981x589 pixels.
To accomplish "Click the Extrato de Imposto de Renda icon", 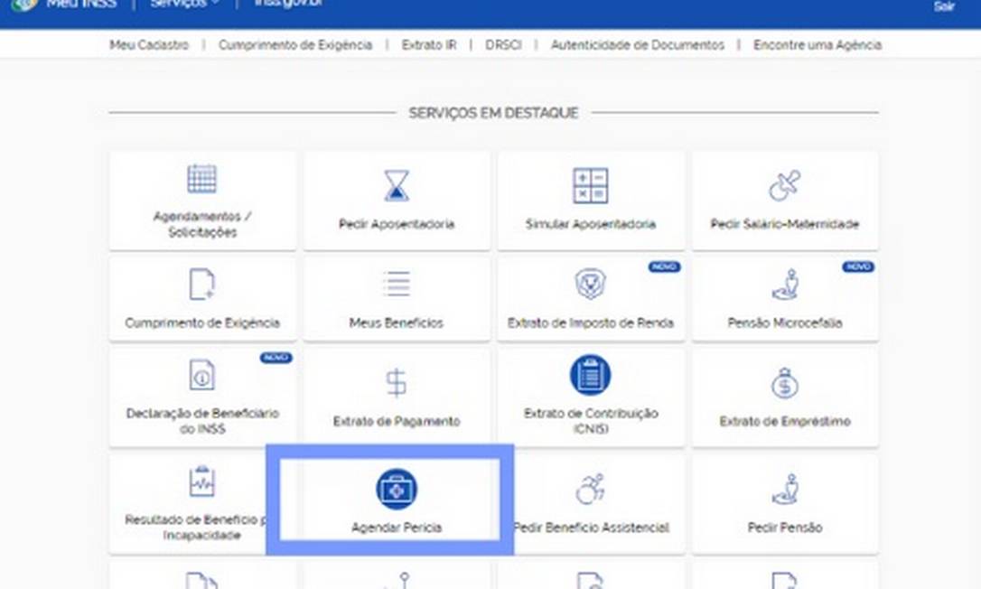I will 590,284.
